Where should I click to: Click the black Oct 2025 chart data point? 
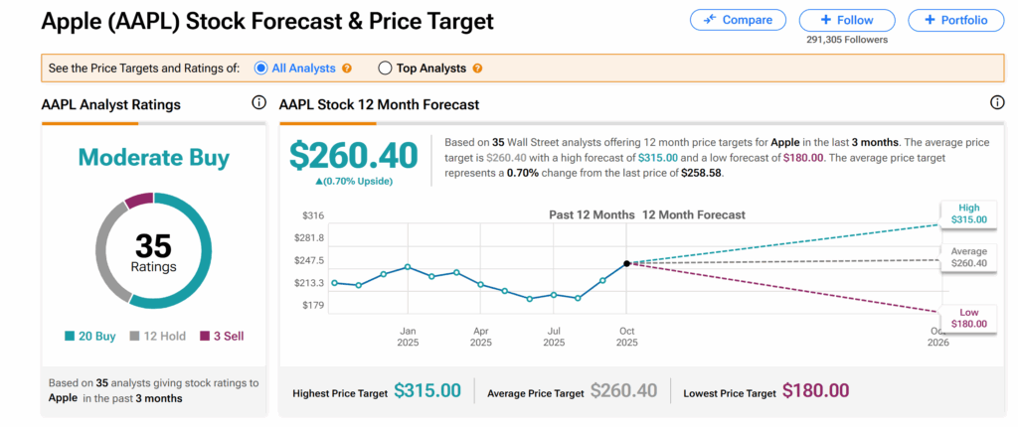pos(626,263)
